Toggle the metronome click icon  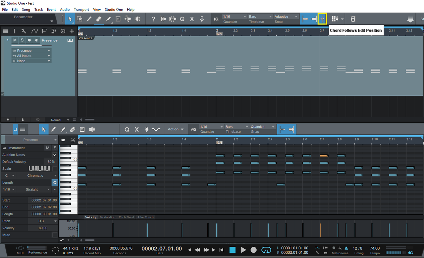(x=346, y=248)
